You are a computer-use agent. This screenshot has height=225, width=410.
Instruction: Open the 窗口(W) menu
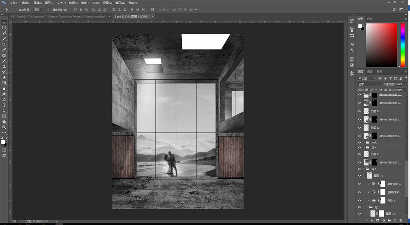point(120,3)
